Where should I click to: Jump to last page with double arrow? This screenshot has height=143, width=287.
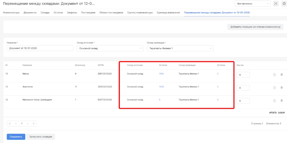pos(33,123)
